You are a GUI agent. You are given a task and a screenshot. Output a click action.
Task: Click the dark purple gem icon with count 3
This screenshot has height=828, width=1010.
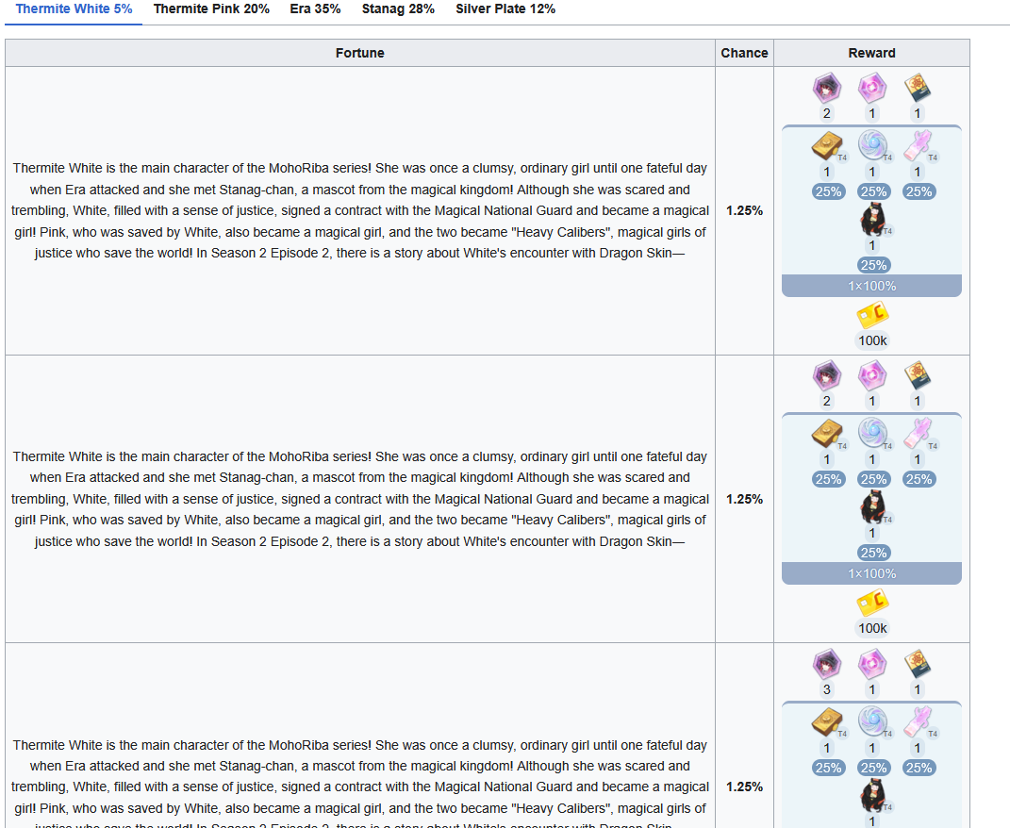pos(826,664)
